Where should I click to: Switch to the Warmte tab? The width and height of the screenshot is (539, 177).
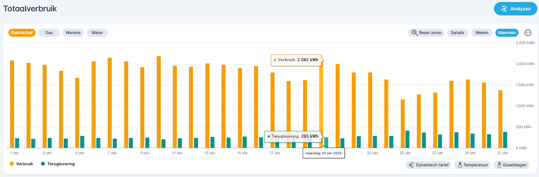73,33
